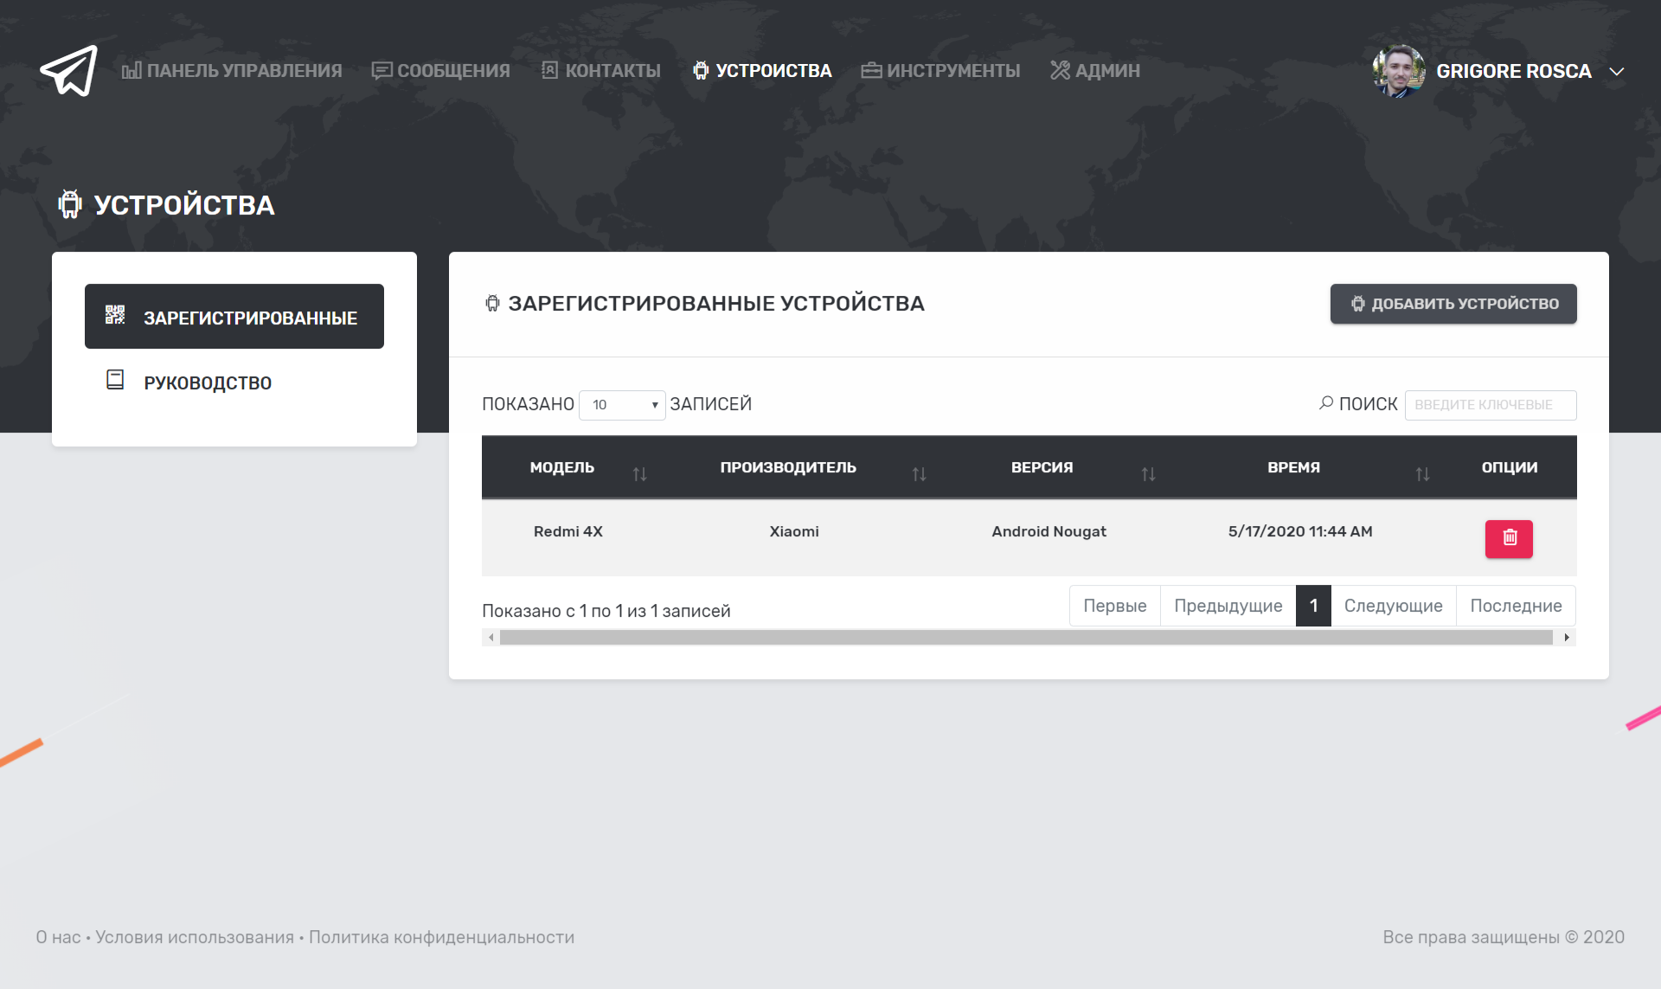This screenshot has height=989, width=1661.
Task: Click sort arrows beside ПРОИЗВОДИТЕЛЬ column
Action: tap(919, 473)
